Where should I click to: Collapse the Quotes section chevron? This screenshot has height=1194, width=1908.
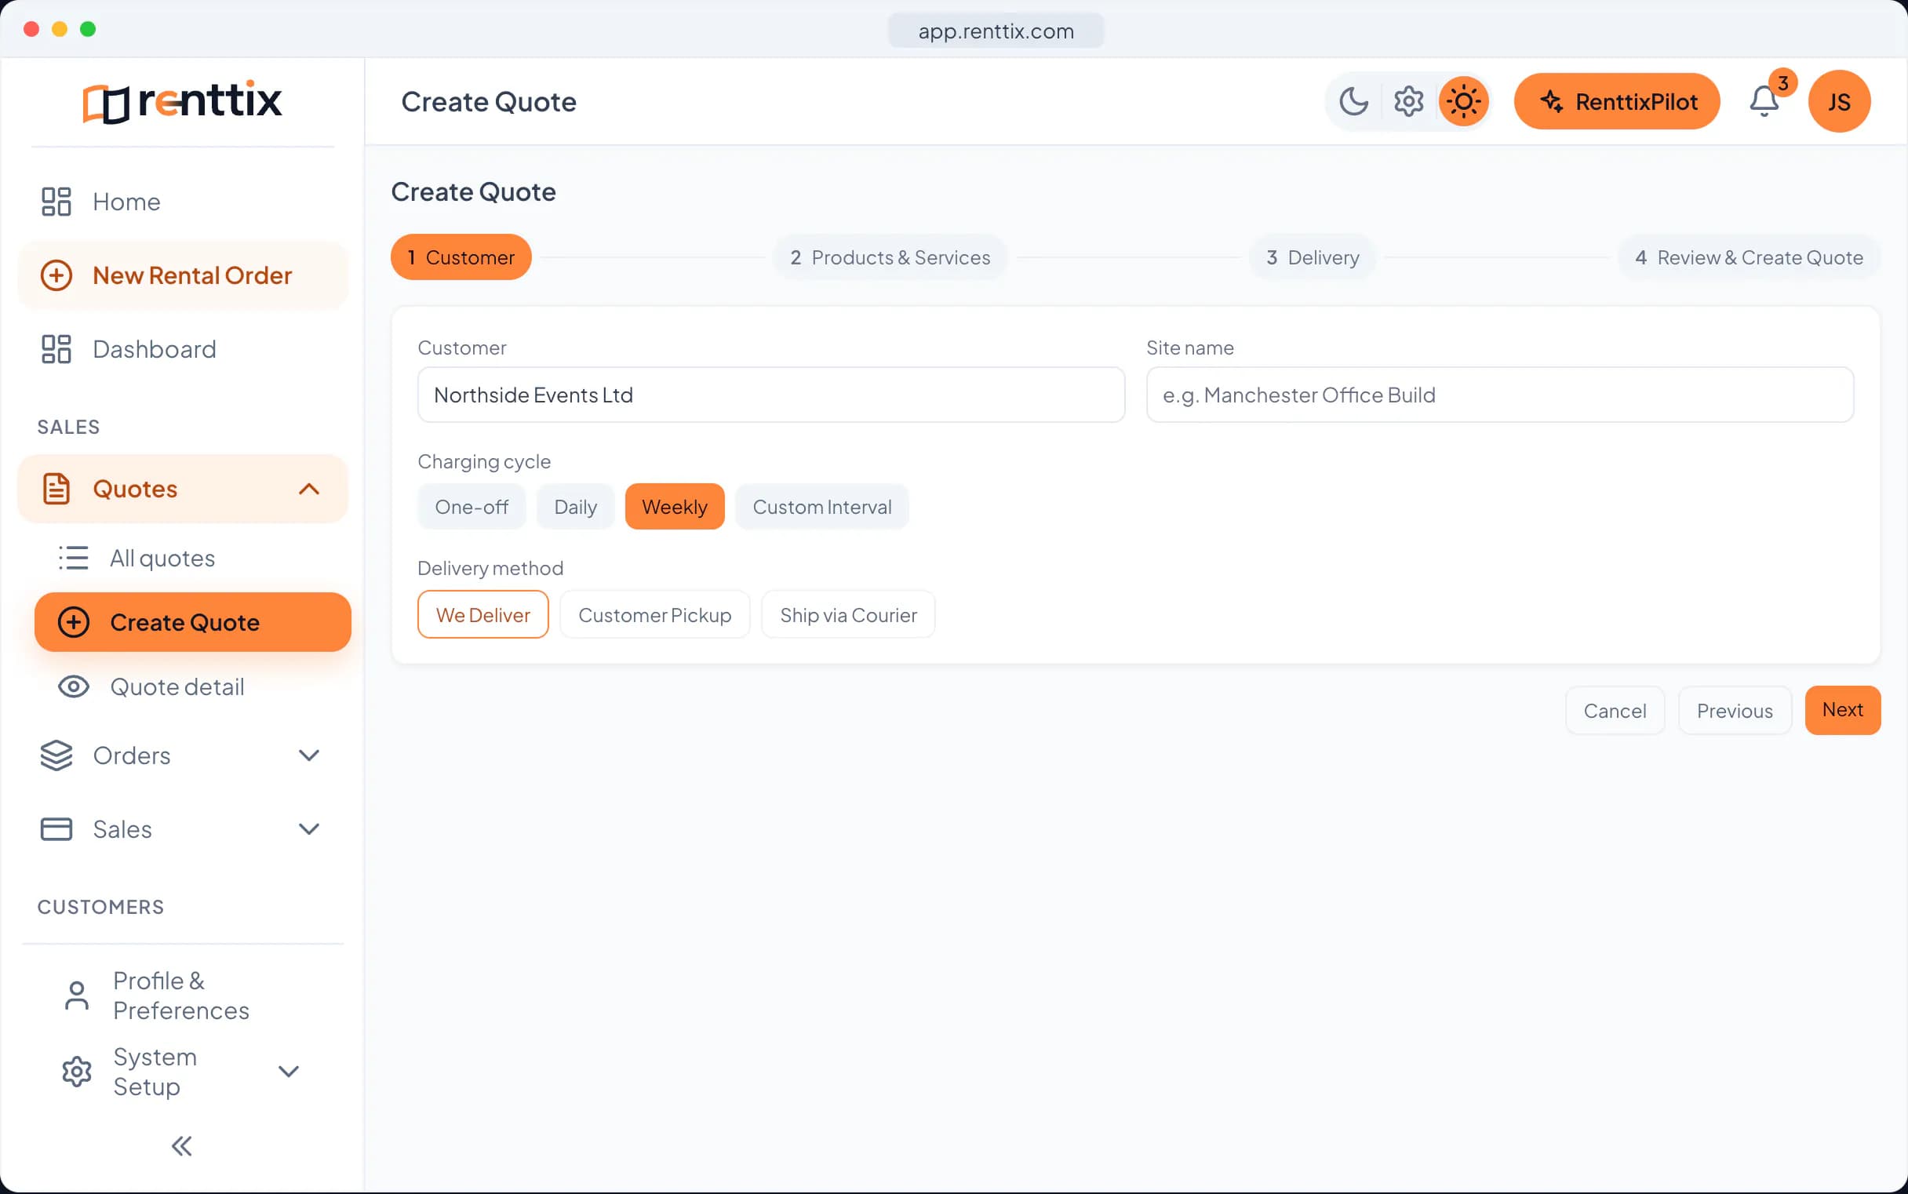(x=310, y=489)
